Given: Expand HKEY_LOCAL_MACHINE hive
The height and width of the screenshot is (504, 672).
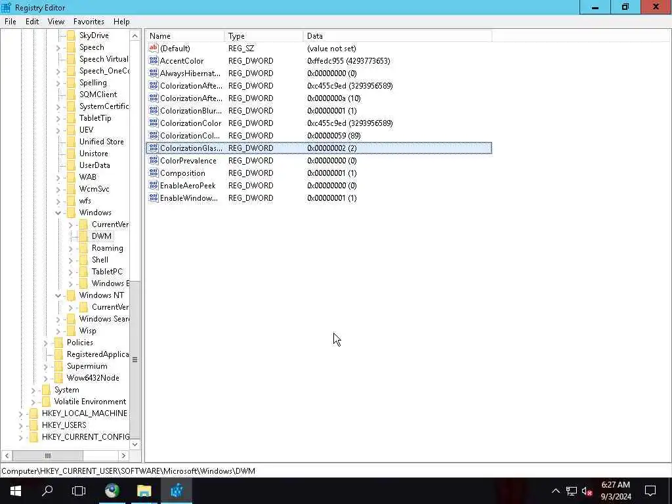Looking at the screenshot, I should pyautogui.click(x=20, y=413).
